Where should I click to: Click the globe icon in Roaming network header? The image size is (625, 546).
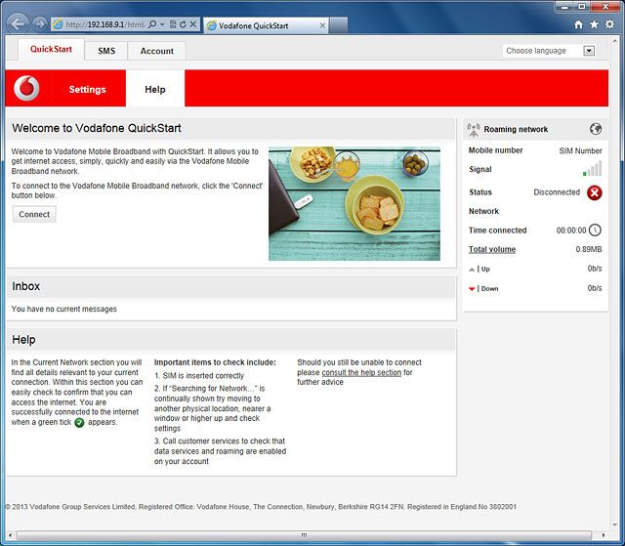(596, 129)
